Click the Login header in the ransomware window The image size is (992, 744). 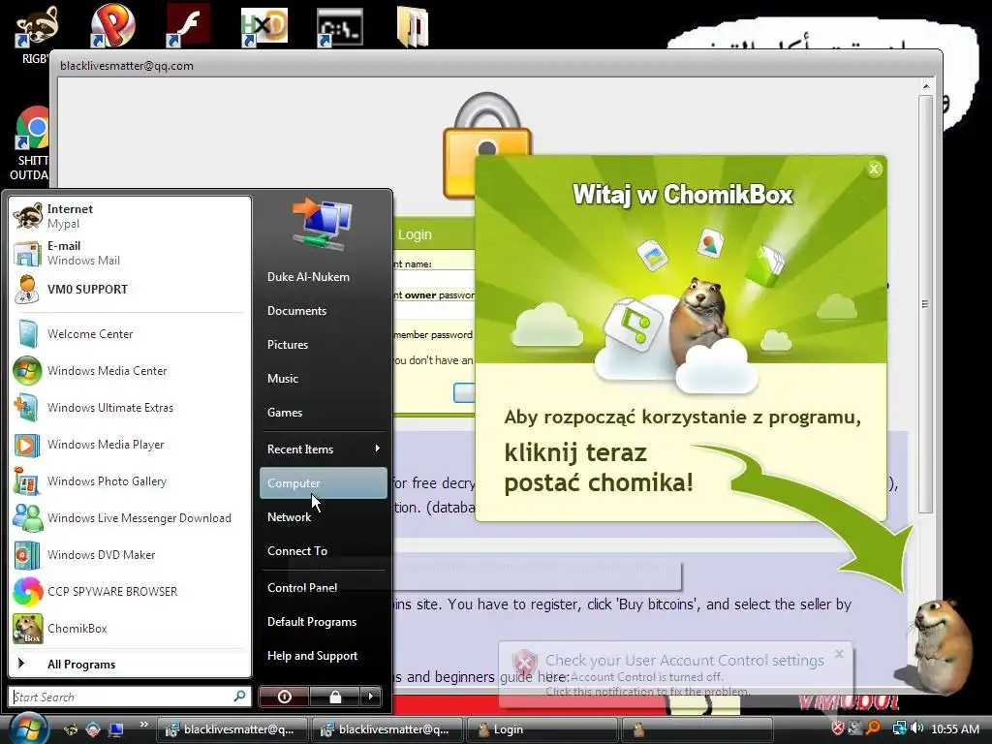[415, 234]
